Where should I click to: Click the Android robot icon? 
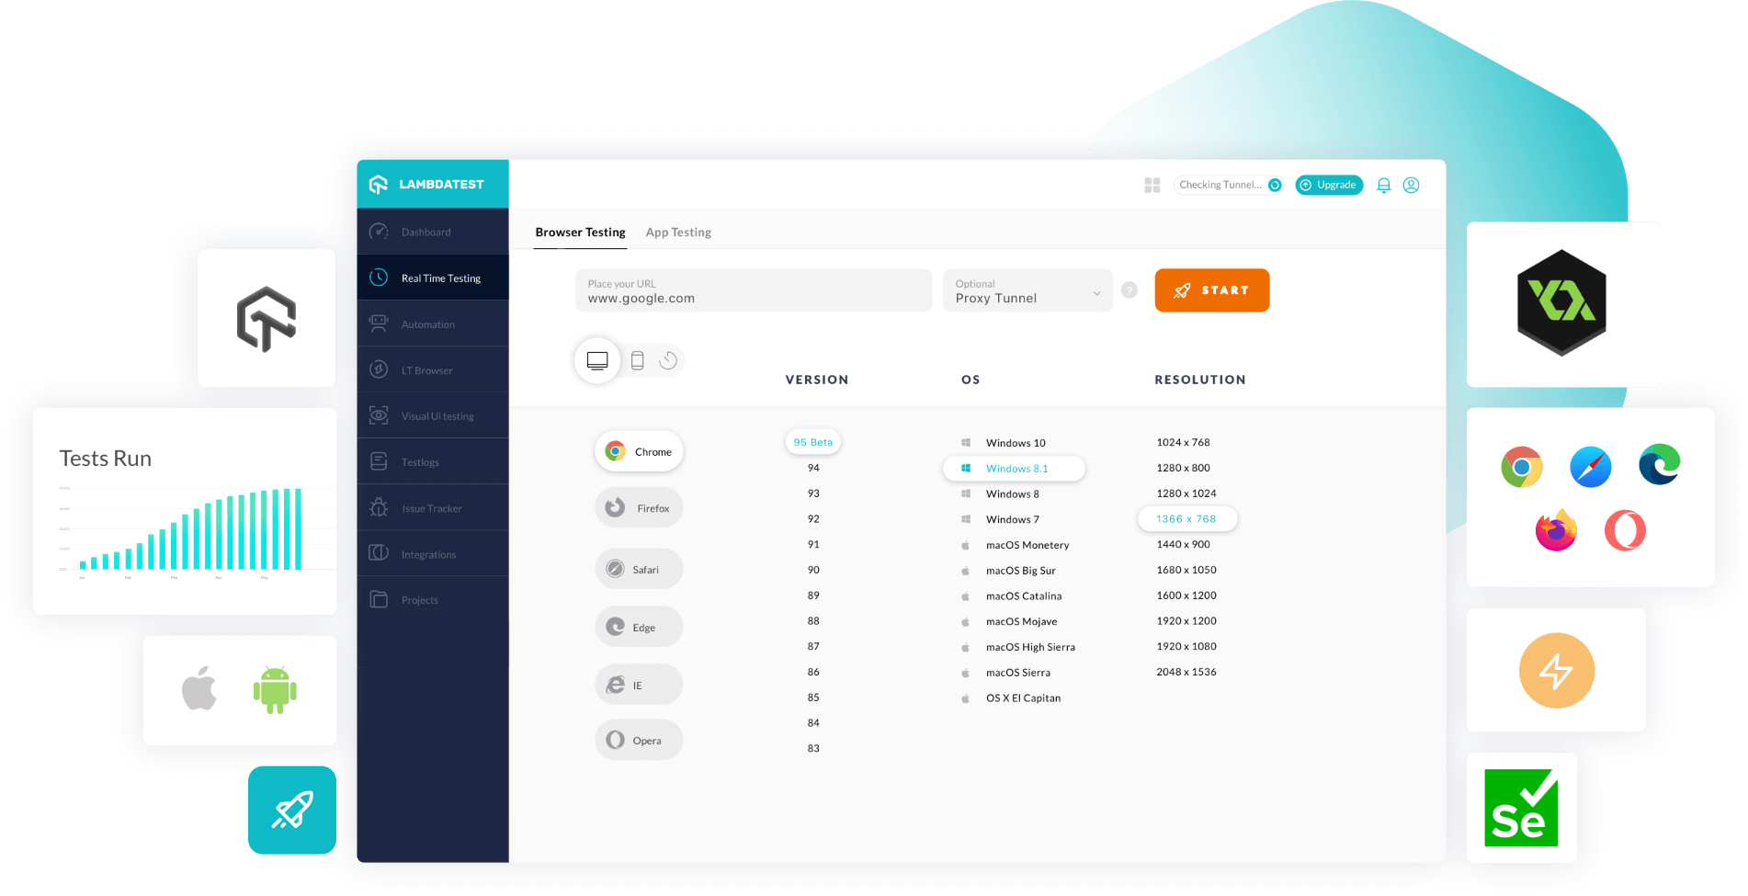coord(275,690)
